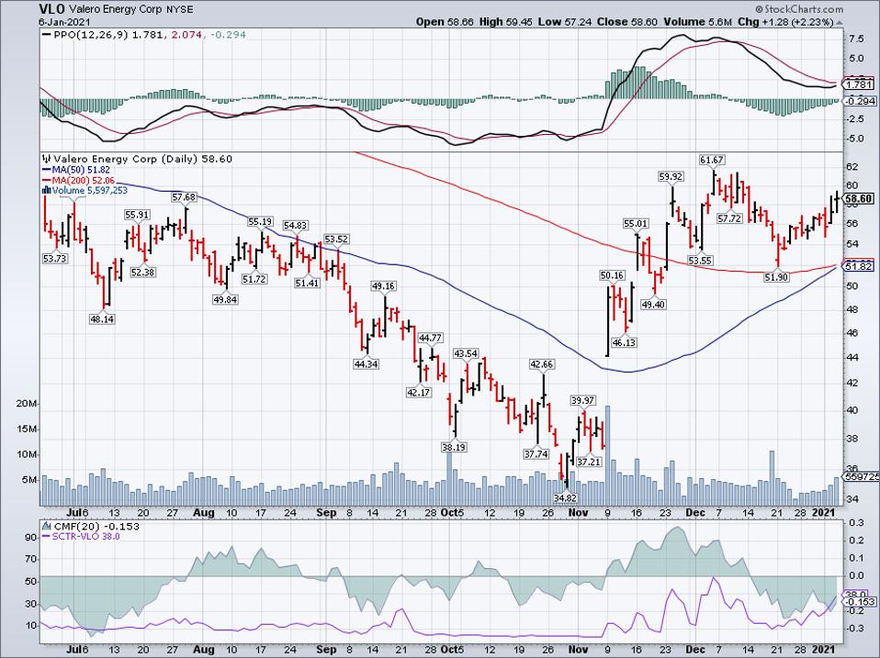
Task: Click the 50.16 price label
Action: (x=612, y=275)
